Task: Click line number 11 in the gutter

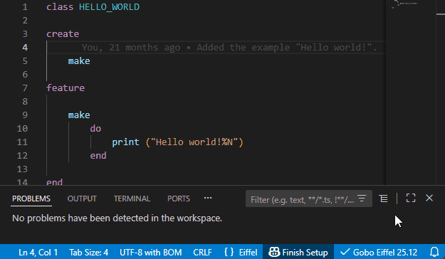Action: (x=22, y=142)
